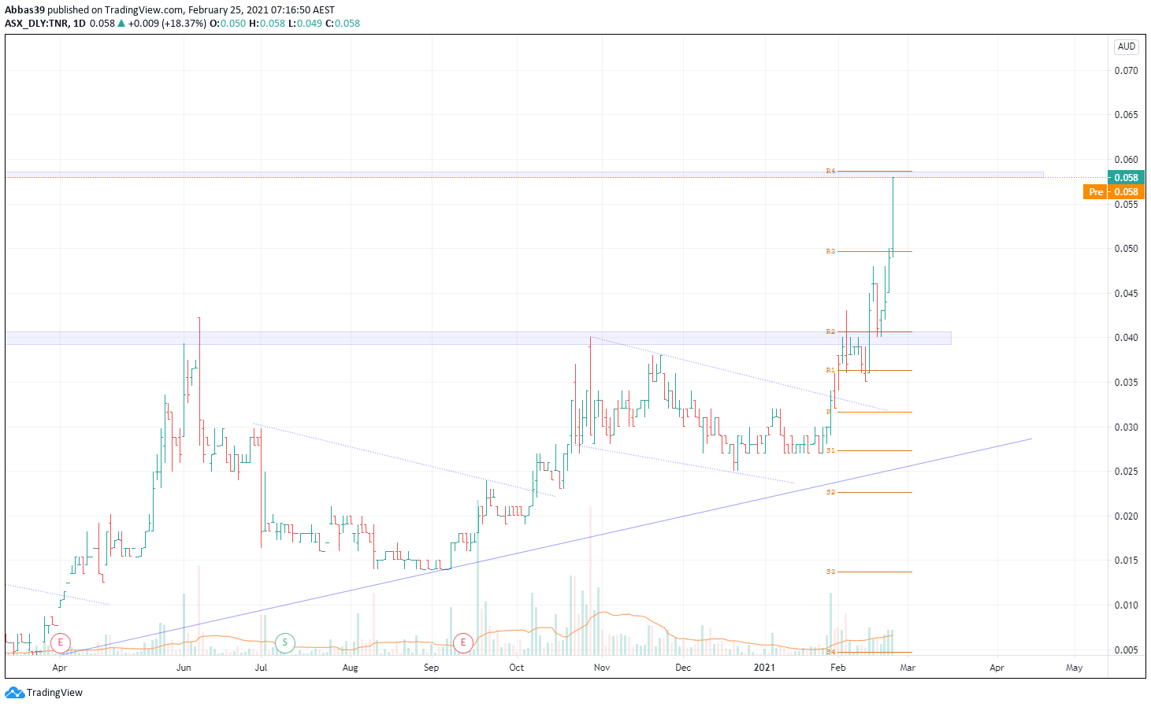Image resolution: width=1151 pixels, height=707 pixels.
Task: Click the ASX_DLY:TNR symbol text
Action: coord(35,24)
